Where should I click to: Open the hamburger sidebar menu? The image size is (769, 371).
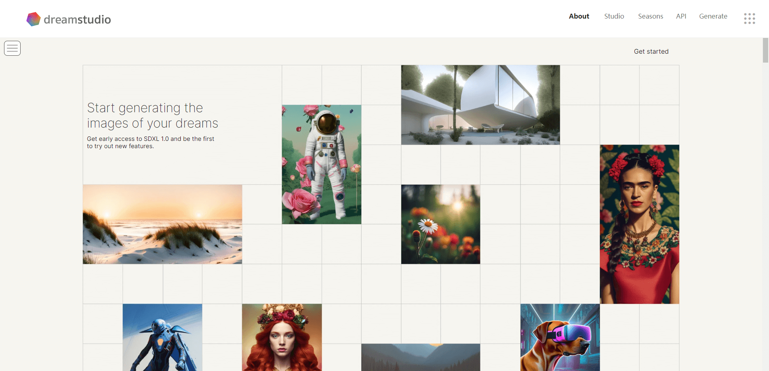click(13, 48)
